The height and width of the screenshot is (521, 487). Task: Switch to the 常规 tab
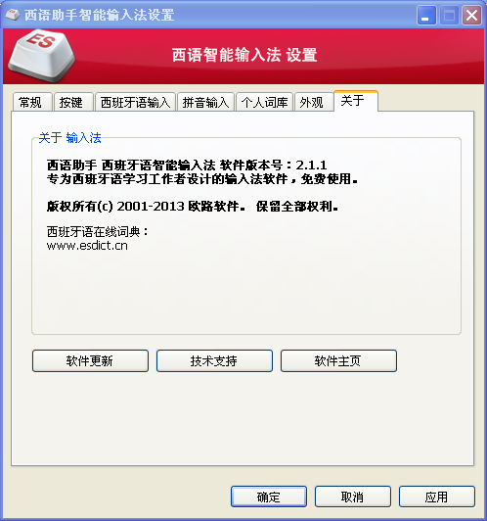pos(32,102)
